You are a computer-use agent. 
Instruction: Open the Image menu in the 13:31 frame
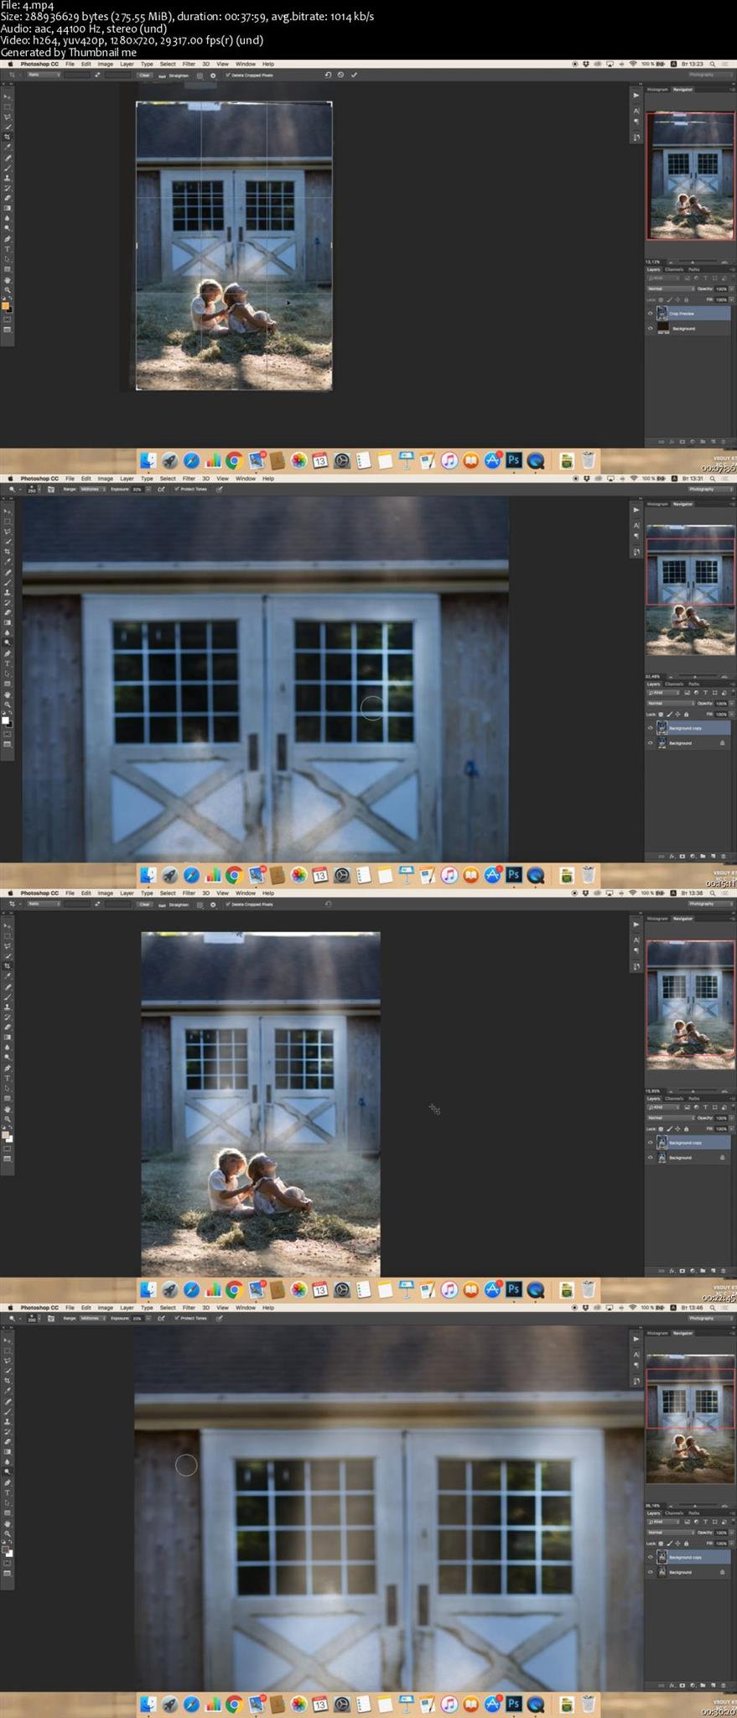[x=106, y=478]
